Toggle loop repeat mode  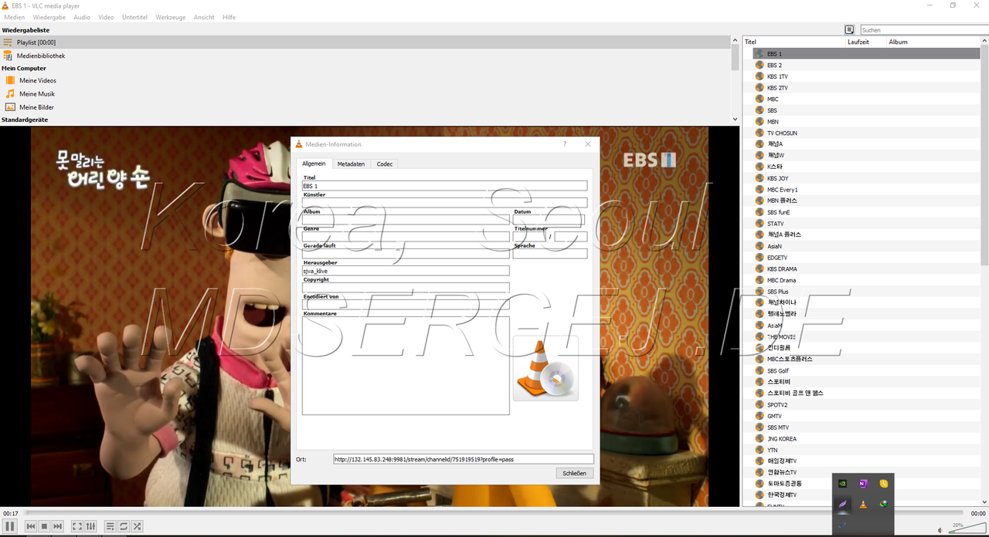124,526
